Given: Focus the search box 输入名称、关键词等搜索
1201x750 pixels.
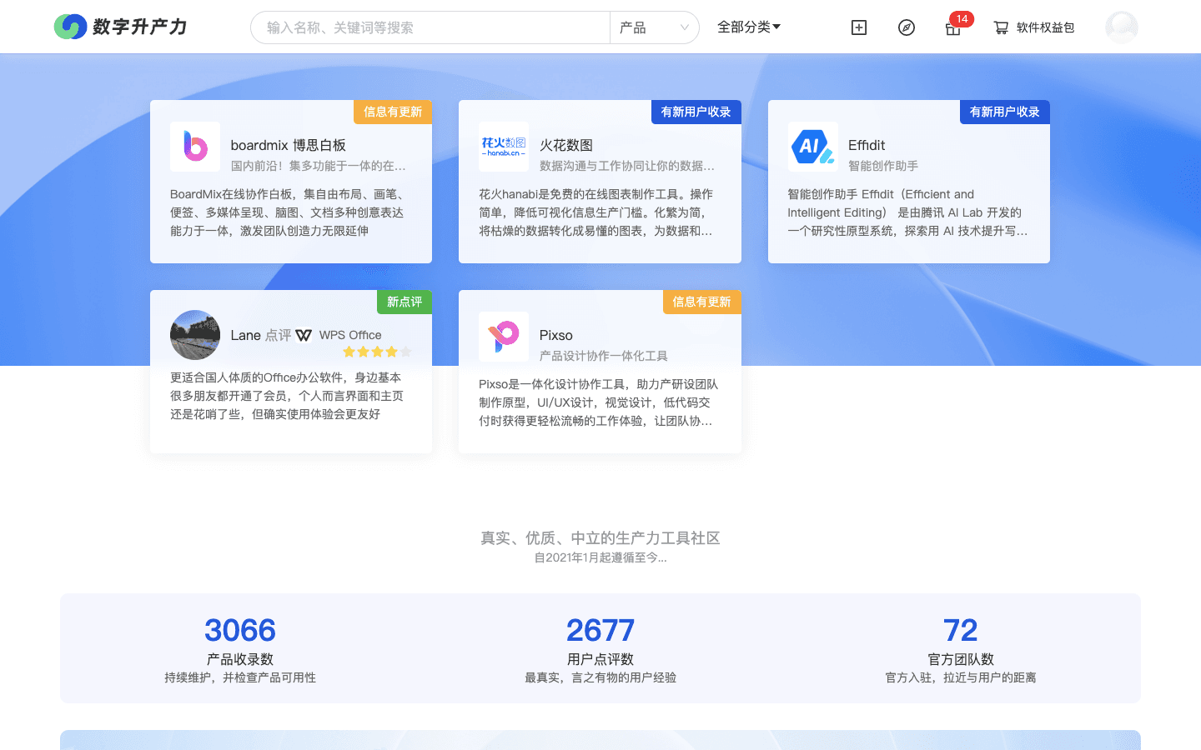Looking at the screenshot, I should click(x=430, y=27).
